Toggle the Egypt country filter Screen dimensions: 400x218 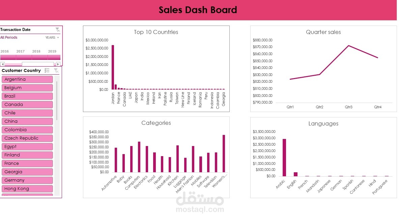click(x=27, y=147)
